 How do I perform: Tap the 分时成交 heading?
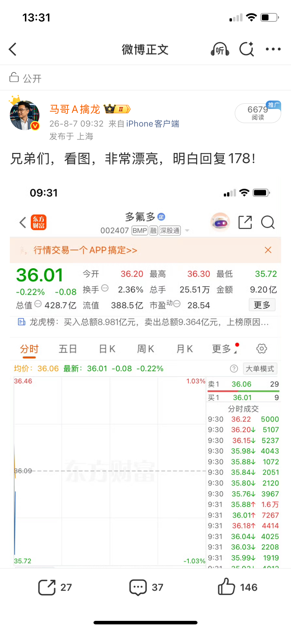click(x=243, y=409)
